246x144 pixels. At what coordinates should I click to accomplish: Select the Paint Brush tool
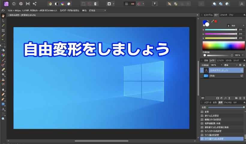tap(3, 60)
